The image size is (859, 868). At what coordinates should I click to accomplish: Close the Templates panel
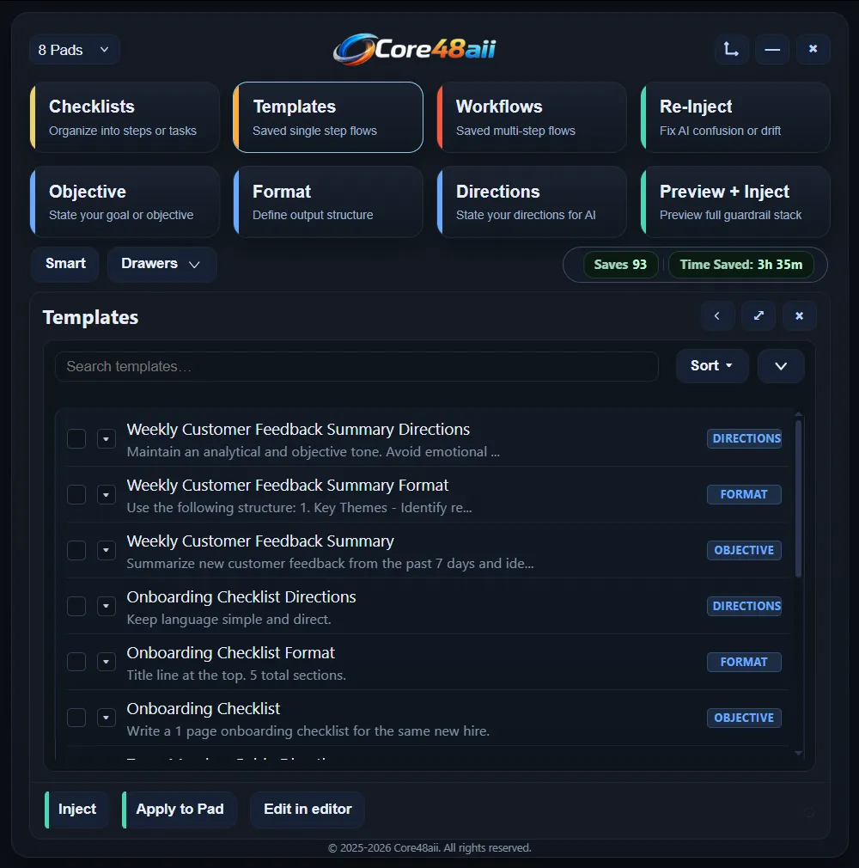[799, 315]
